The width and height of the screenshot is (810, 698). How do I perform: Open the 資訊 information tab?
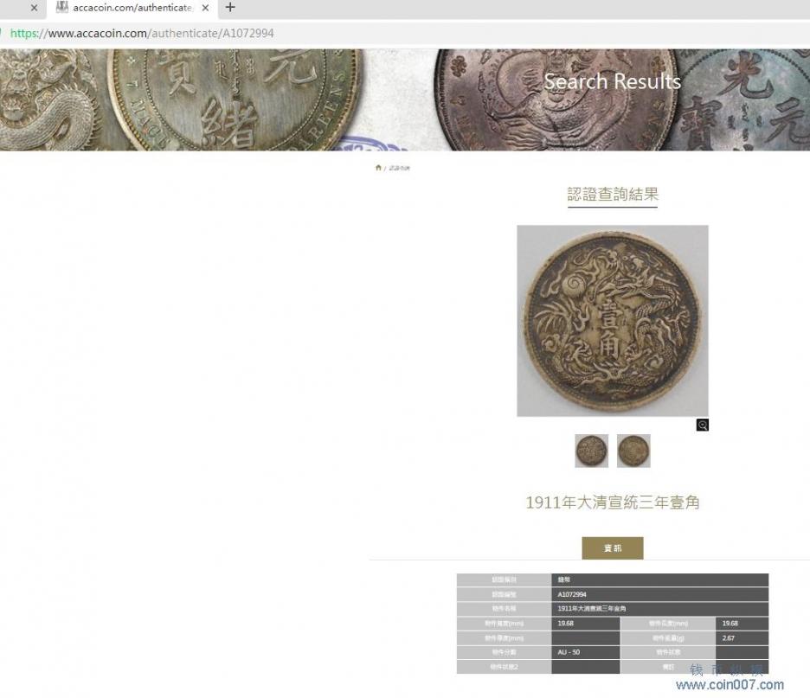pos(612,548)
